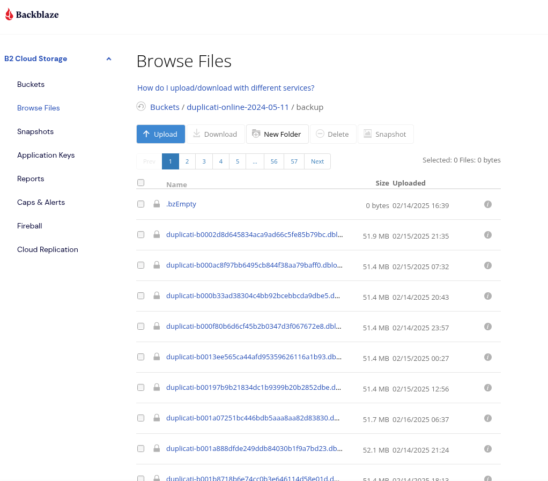
Task: Go to page 5 of files
Action: tap(238, 161)
